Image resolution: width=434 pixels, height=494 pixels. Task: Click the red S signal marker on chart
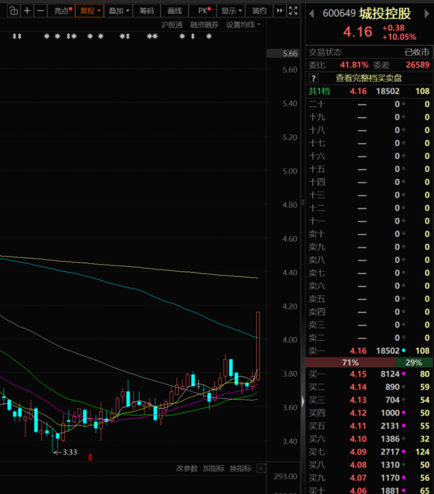(x=90, y=457)
